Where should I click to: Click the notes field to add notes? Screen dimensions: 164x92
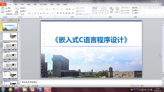click(x=91, y=82)
